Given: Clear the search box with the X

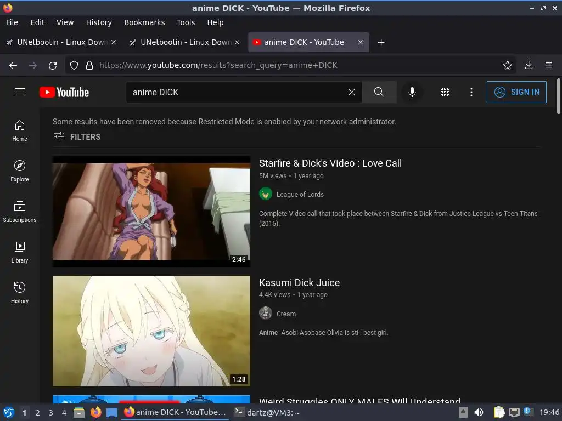Looking at the screenshot, I should point(352,92).
